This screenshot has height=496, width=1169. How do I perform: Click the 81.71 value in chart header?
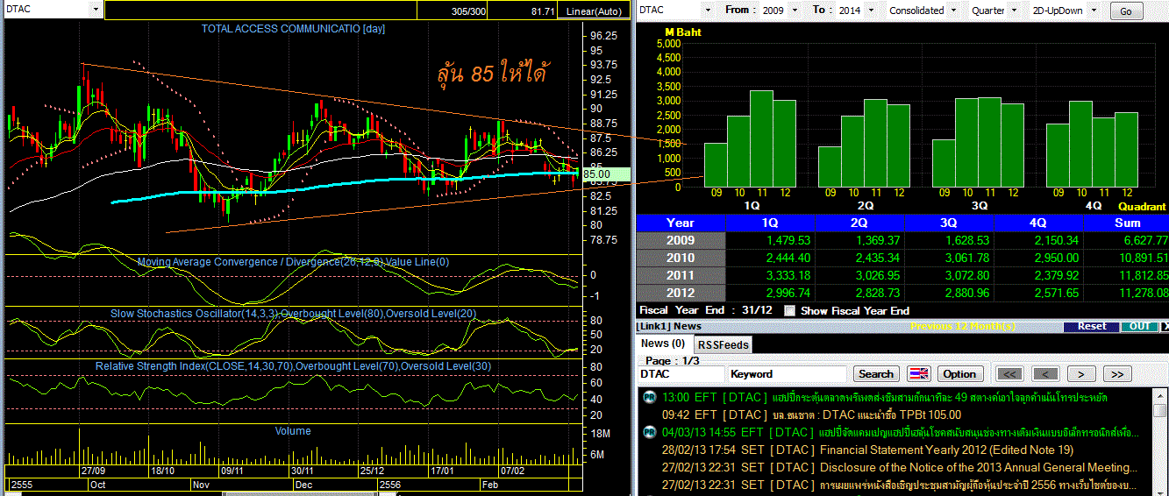(x=543, y=11)
